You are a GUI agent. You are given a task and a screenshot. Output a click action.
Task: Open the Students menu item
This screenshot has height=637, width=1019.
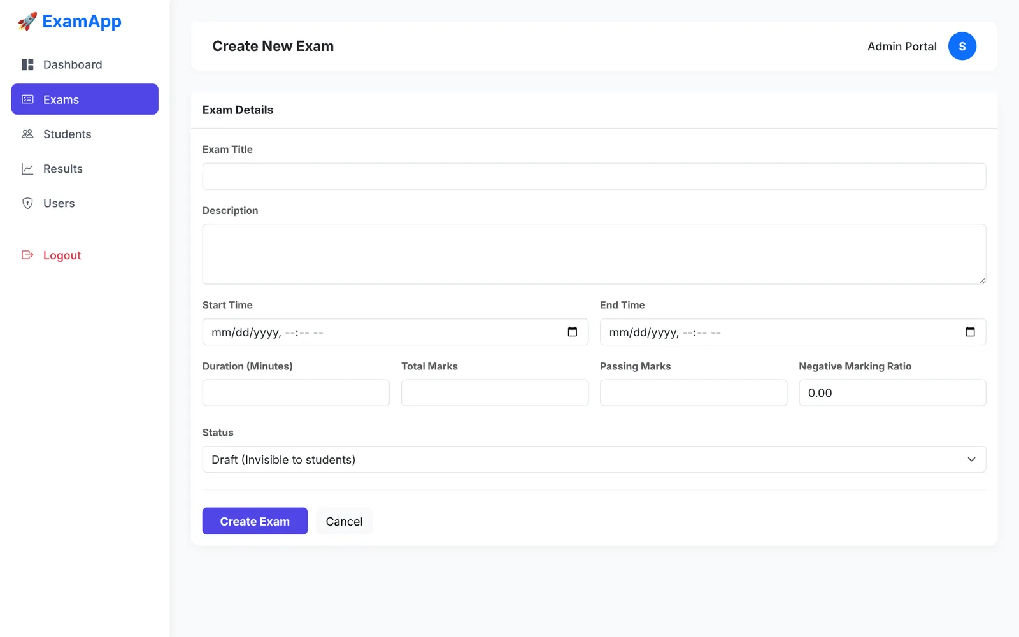[x=85, y=134]
